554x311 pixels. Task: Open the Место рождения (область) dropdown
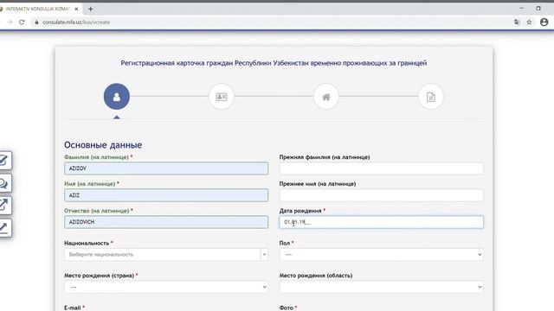click(381, 287)
